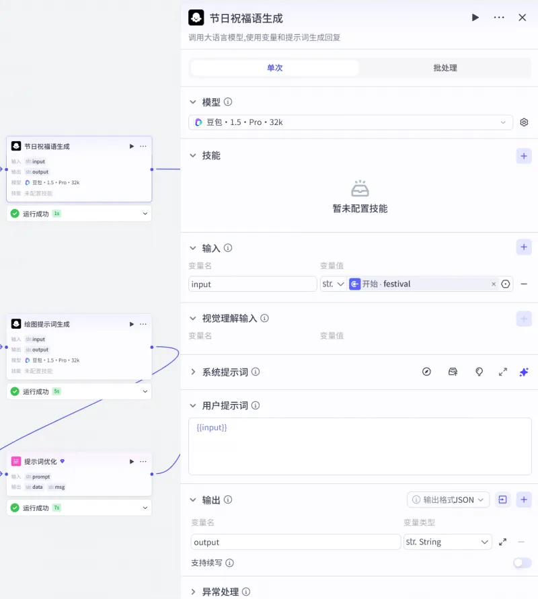Viewport: 538px width, 599px height.
Task: Toggle the 支持续写 switch
Action: (x=522, y=563)
